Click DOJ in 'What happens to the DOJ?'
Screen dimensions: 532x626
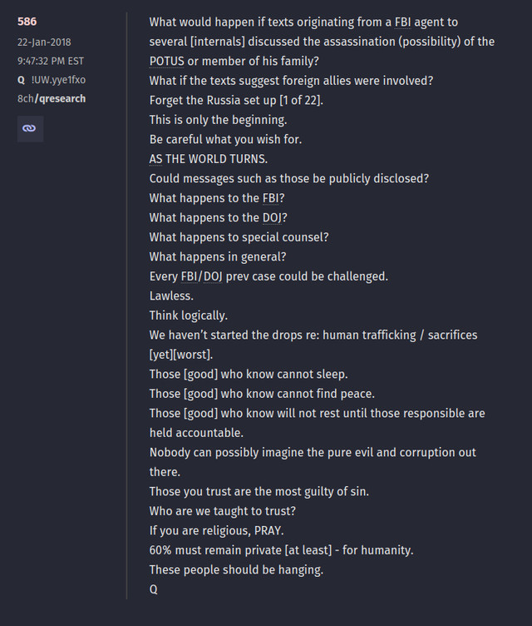click(273, 218)
